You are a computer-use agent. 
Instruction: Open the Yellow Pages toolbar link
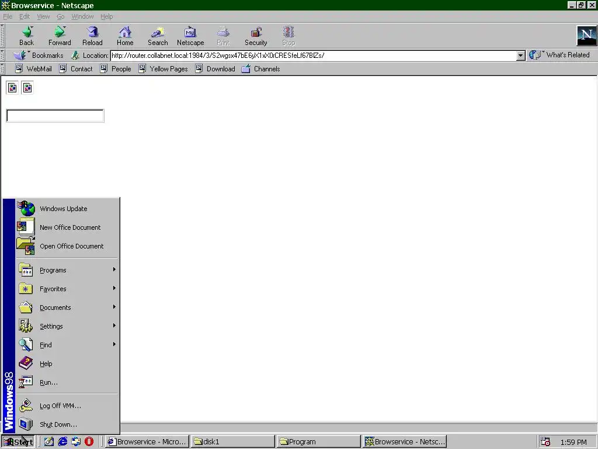click(x=164, y=69)
